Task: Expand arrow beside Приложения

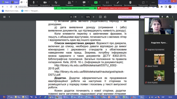Action: point(147,2)
